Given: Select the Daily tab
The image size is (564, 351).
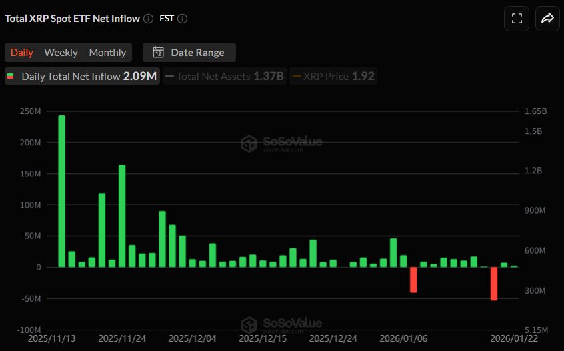Looking at the screenshot, I should [x=22, y=53].
